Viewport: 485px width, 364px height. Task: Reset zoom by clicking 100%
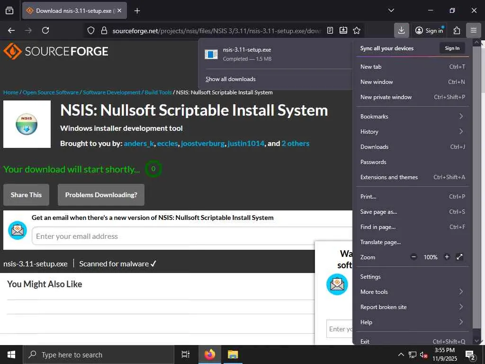pos(430,257)
